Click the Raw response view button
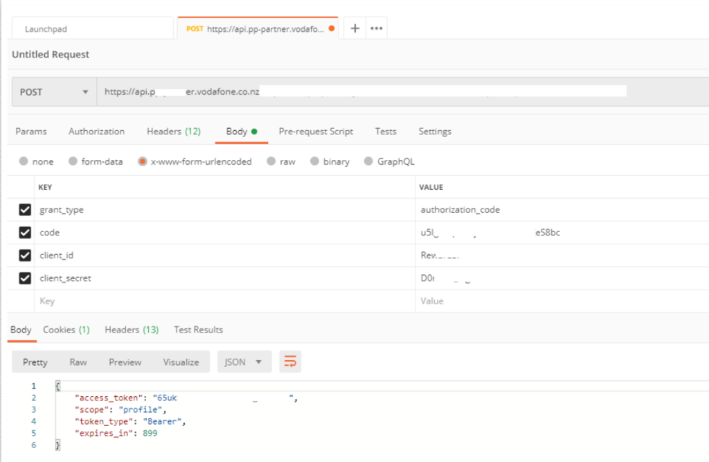Viewport: 709px width, 462px height. pyautogui.click(x=78, y=362)
